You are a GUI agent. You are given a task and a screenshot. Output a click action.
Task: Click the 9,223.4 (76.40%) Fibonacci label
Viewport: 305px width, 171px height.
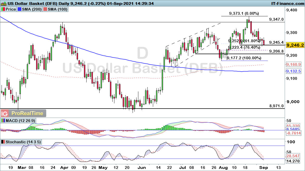pyautogui.click(x=244, y=47)
